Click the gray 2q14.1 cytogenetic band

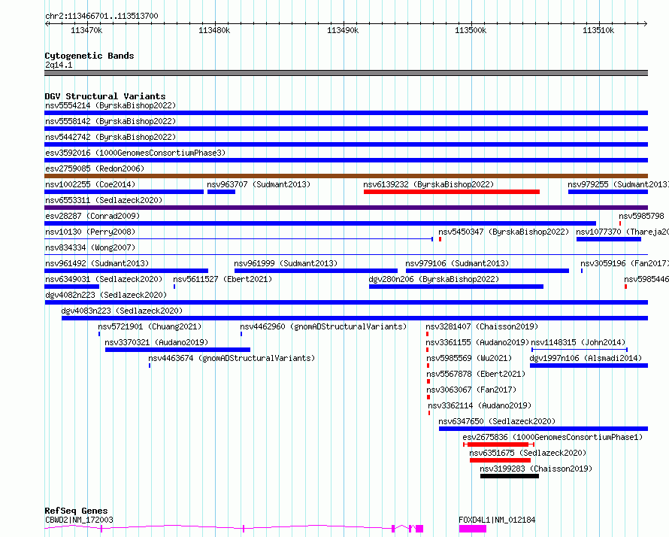point(346,73)
